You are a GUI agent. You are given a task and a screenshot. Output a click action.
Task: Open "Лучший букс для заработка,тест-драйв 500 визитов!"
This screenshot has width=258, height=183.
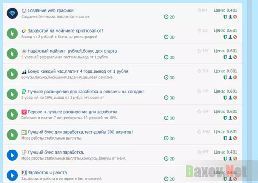[81, 132]
